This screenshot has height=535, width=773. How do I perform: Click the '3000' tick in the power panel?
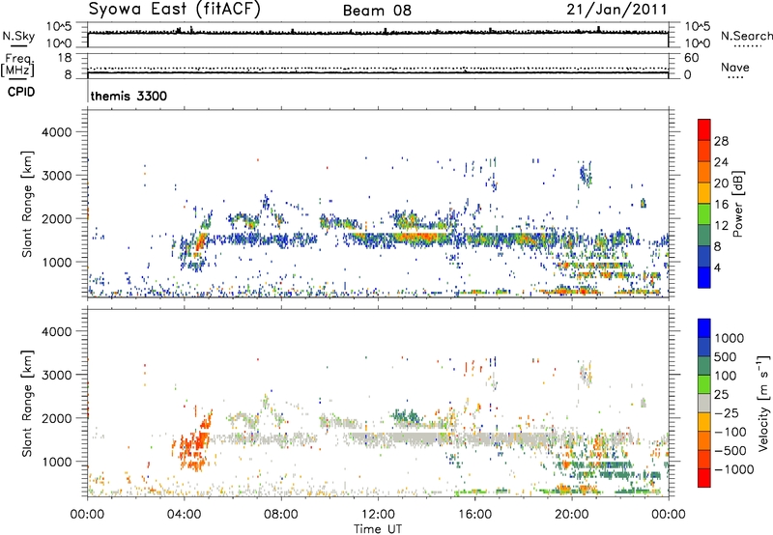point(57,176)
